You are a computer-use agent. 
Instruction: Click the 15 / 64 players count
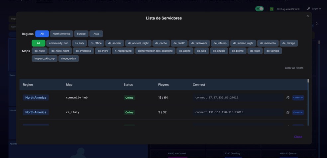[163, 97]
